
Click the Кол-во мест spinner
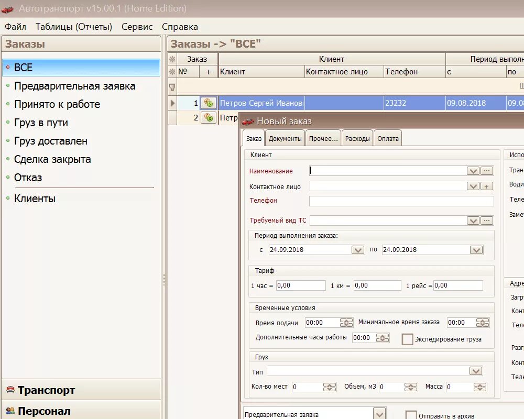tap(330, 387)
